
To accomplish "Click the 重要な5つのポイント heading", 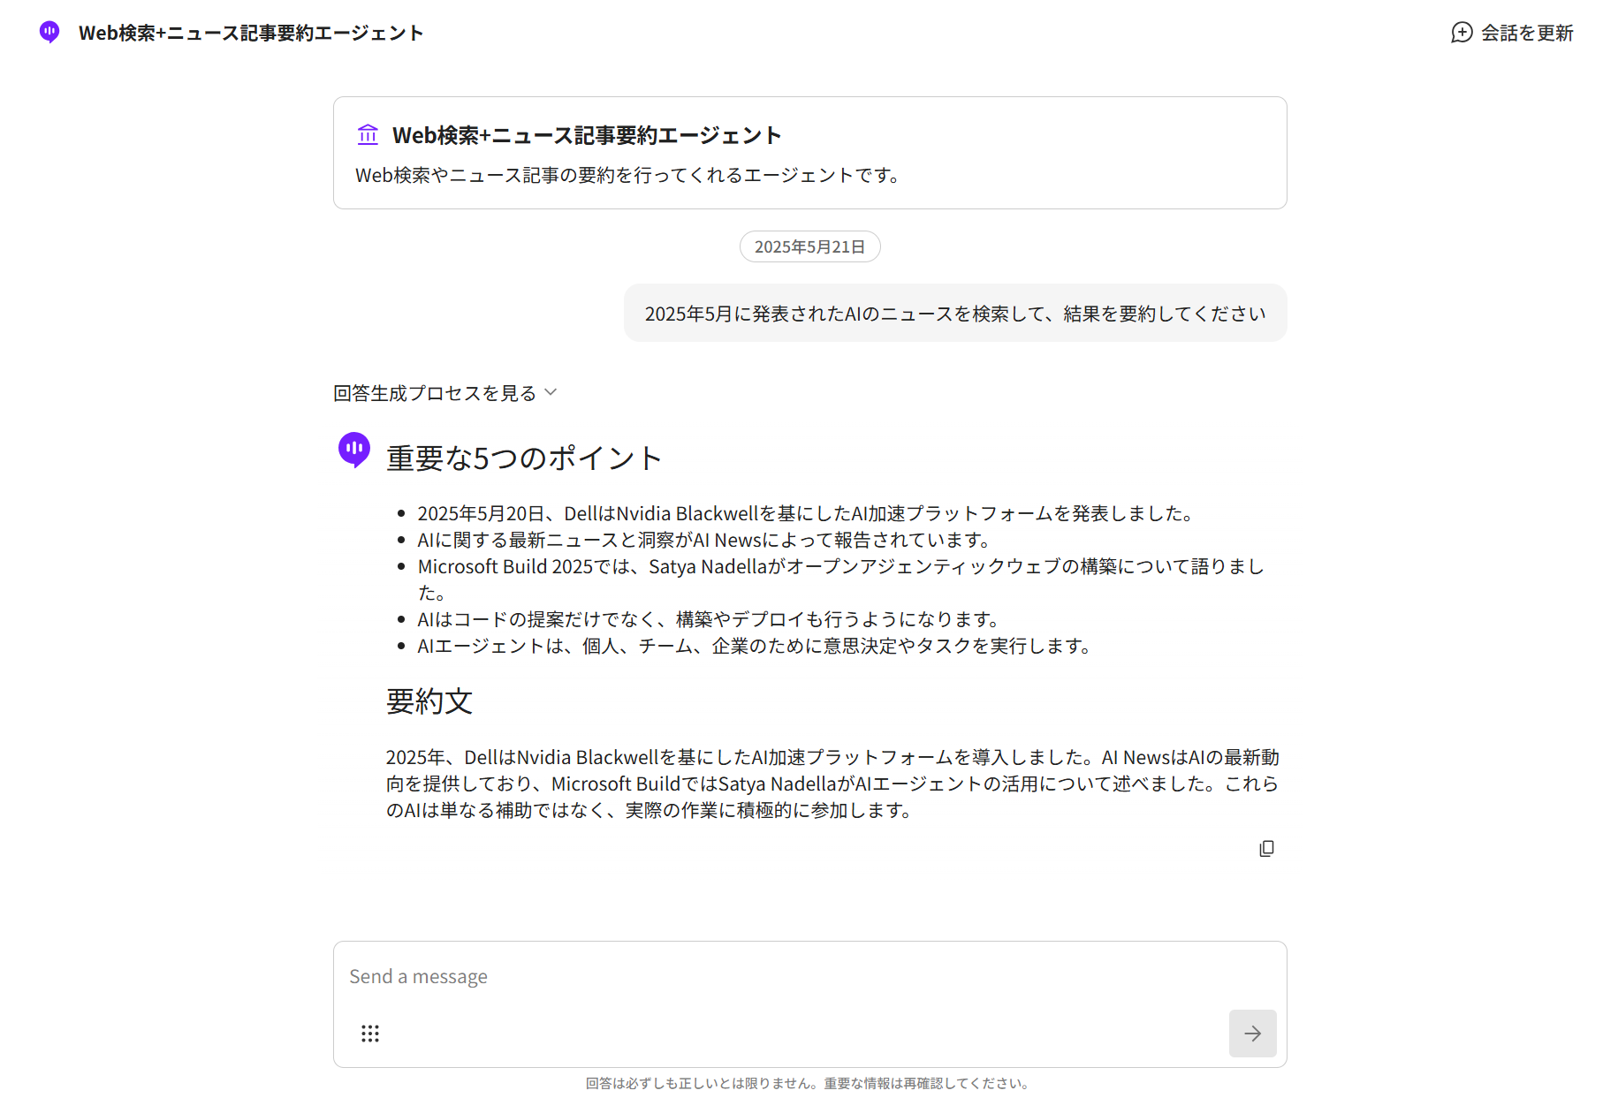I will pyautogui.click(x=524, y=458).
